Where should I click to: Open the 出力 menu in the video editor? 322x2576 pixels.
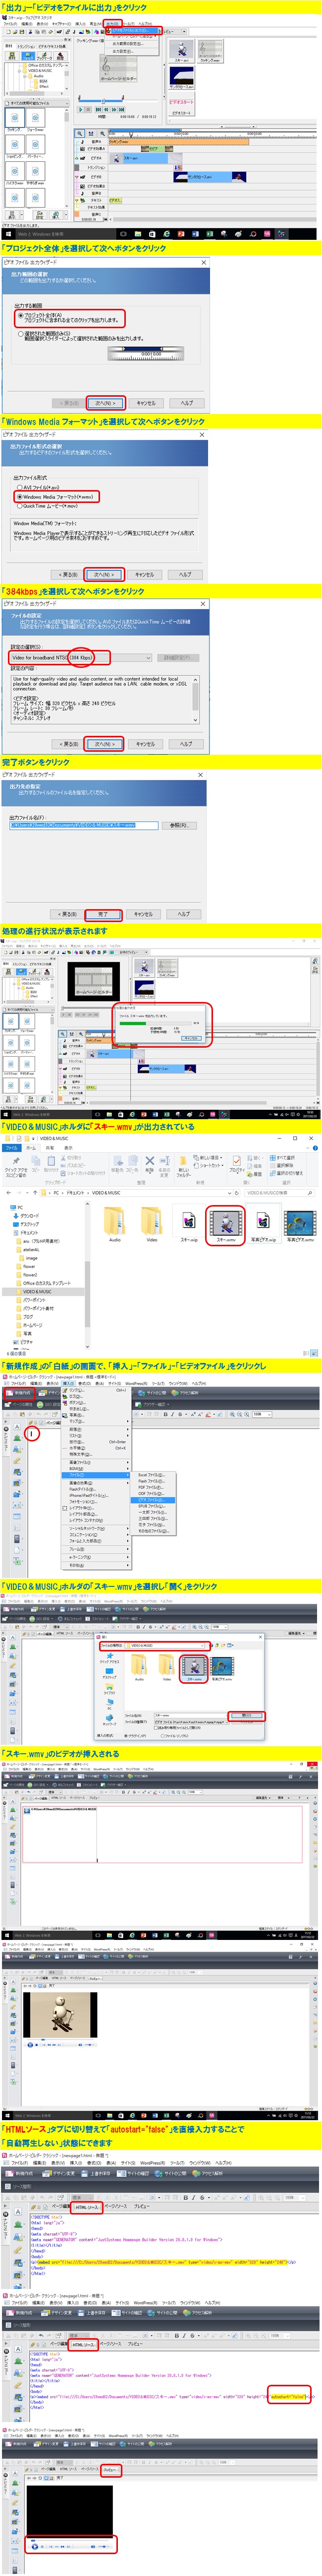pyautogui.click(x=112, y=23)
